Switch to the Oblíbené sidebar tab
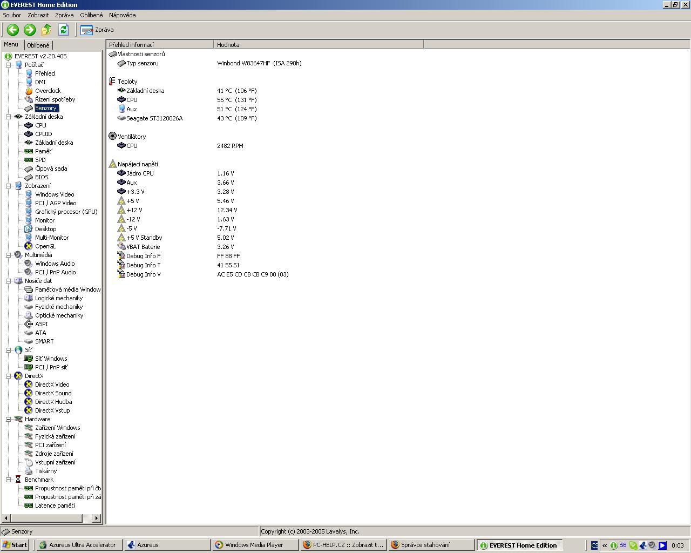 click(x=38, y=45)
